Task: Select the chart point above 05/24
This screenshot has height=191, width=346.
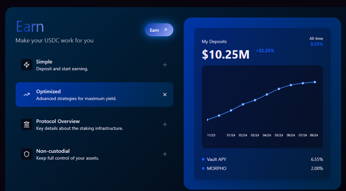Action: (x=279, y=89)
